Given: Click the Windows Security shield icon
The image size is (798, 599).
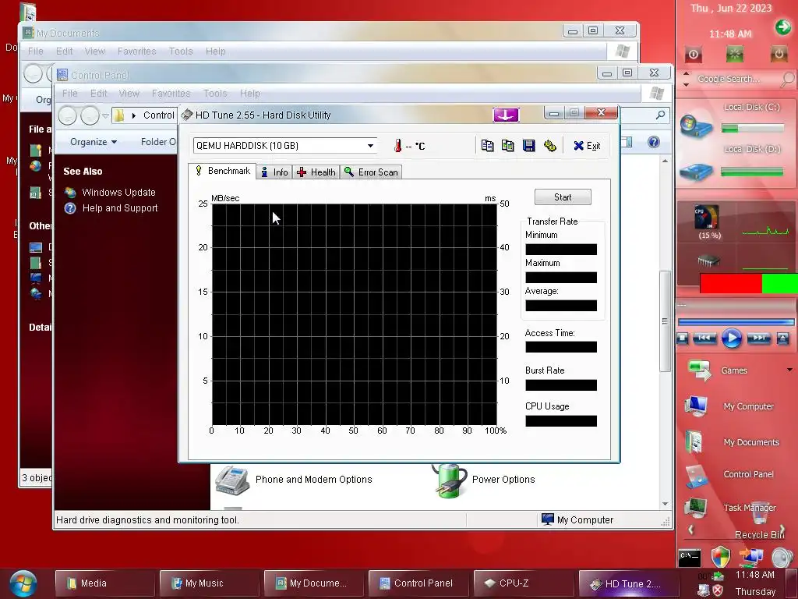Looking at the screenshot, I should click(x=720, y=557).
